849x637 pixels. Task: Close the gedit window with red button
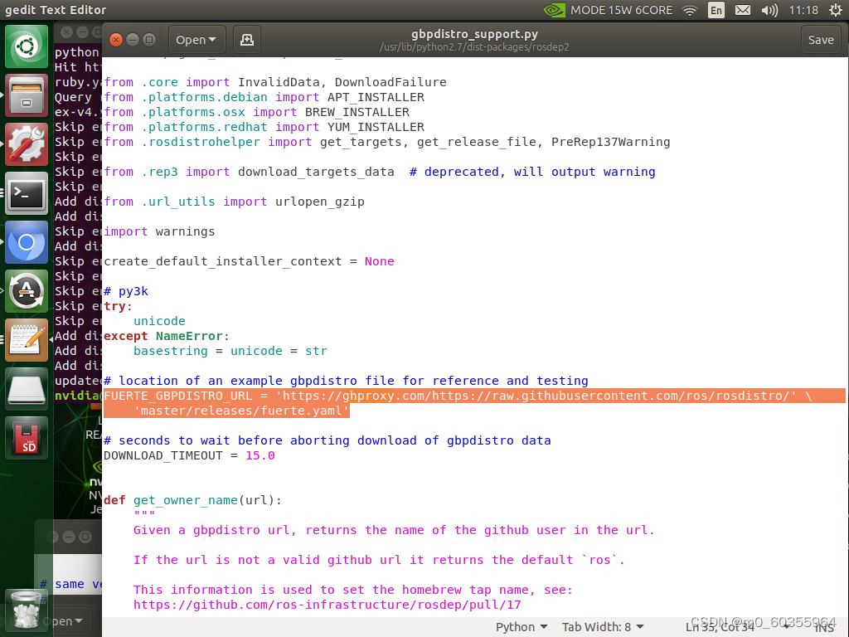(x=116, y=40)
